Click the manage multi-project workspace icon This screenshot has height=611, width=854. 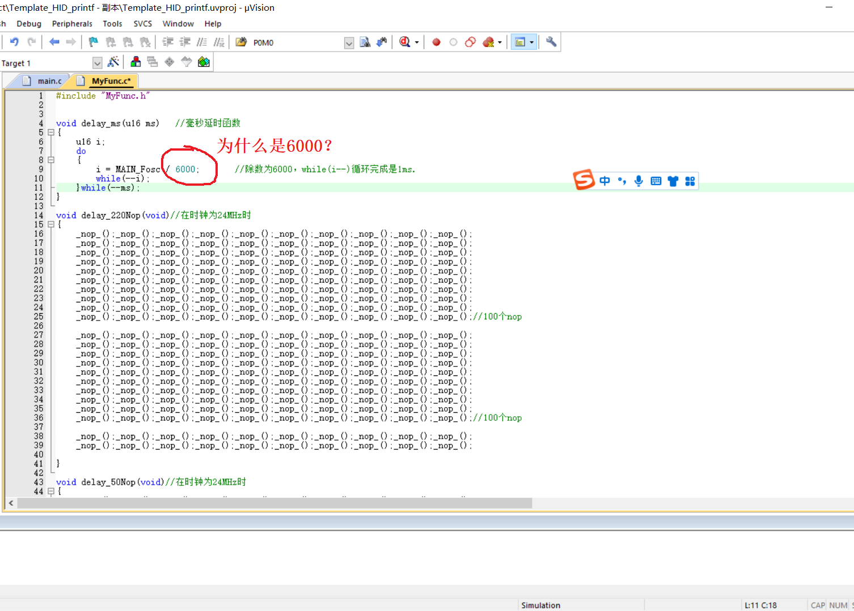[x=153, y=62]
